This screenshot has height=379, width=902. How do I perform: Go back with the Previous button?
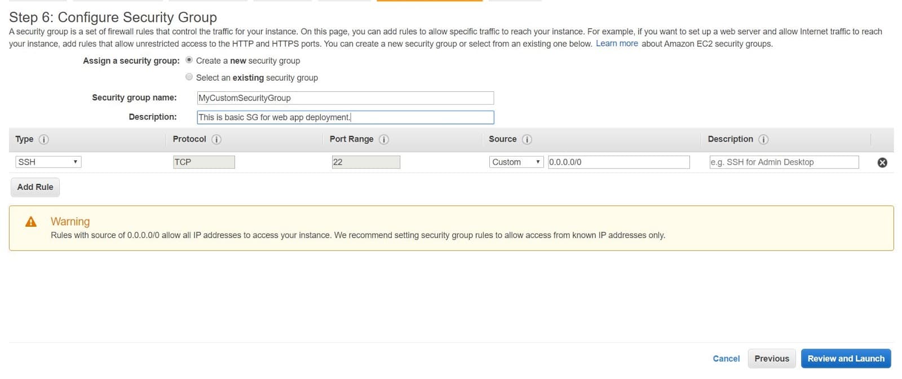[772, 359]
